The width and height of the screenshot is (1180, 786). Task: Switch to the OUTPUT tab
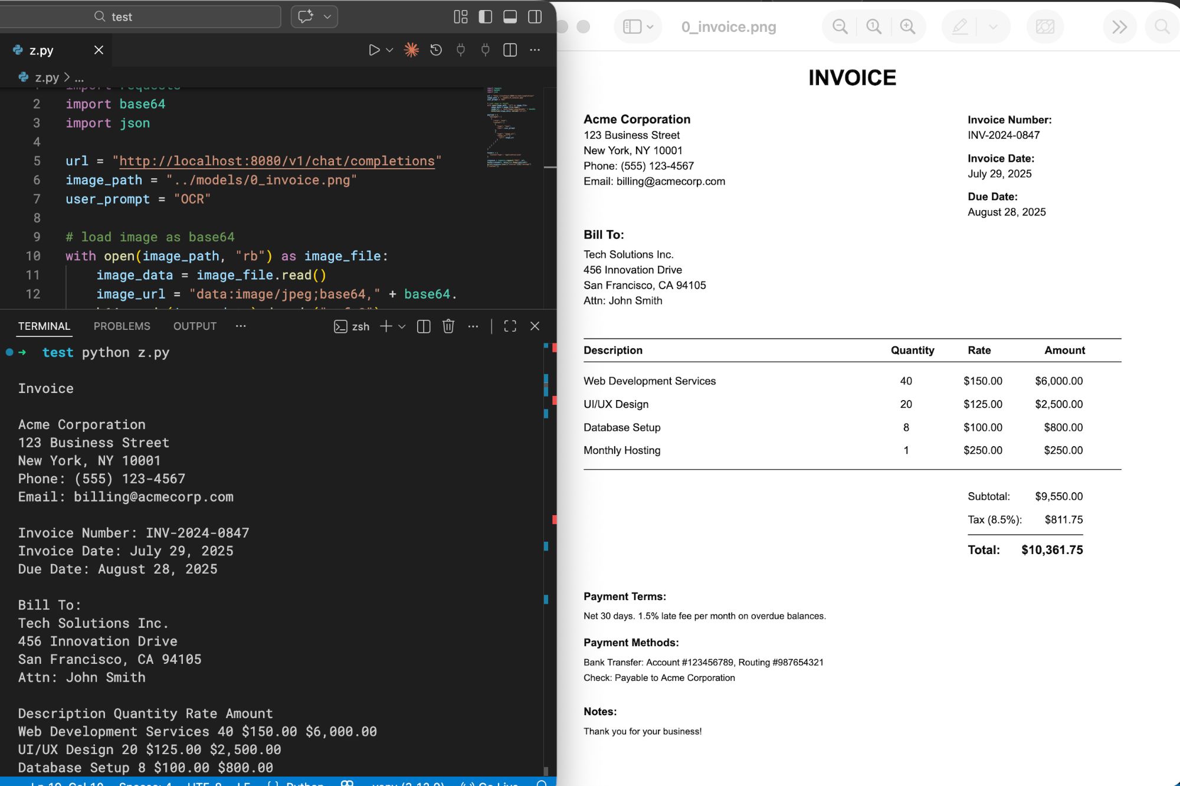coord(194,326)
